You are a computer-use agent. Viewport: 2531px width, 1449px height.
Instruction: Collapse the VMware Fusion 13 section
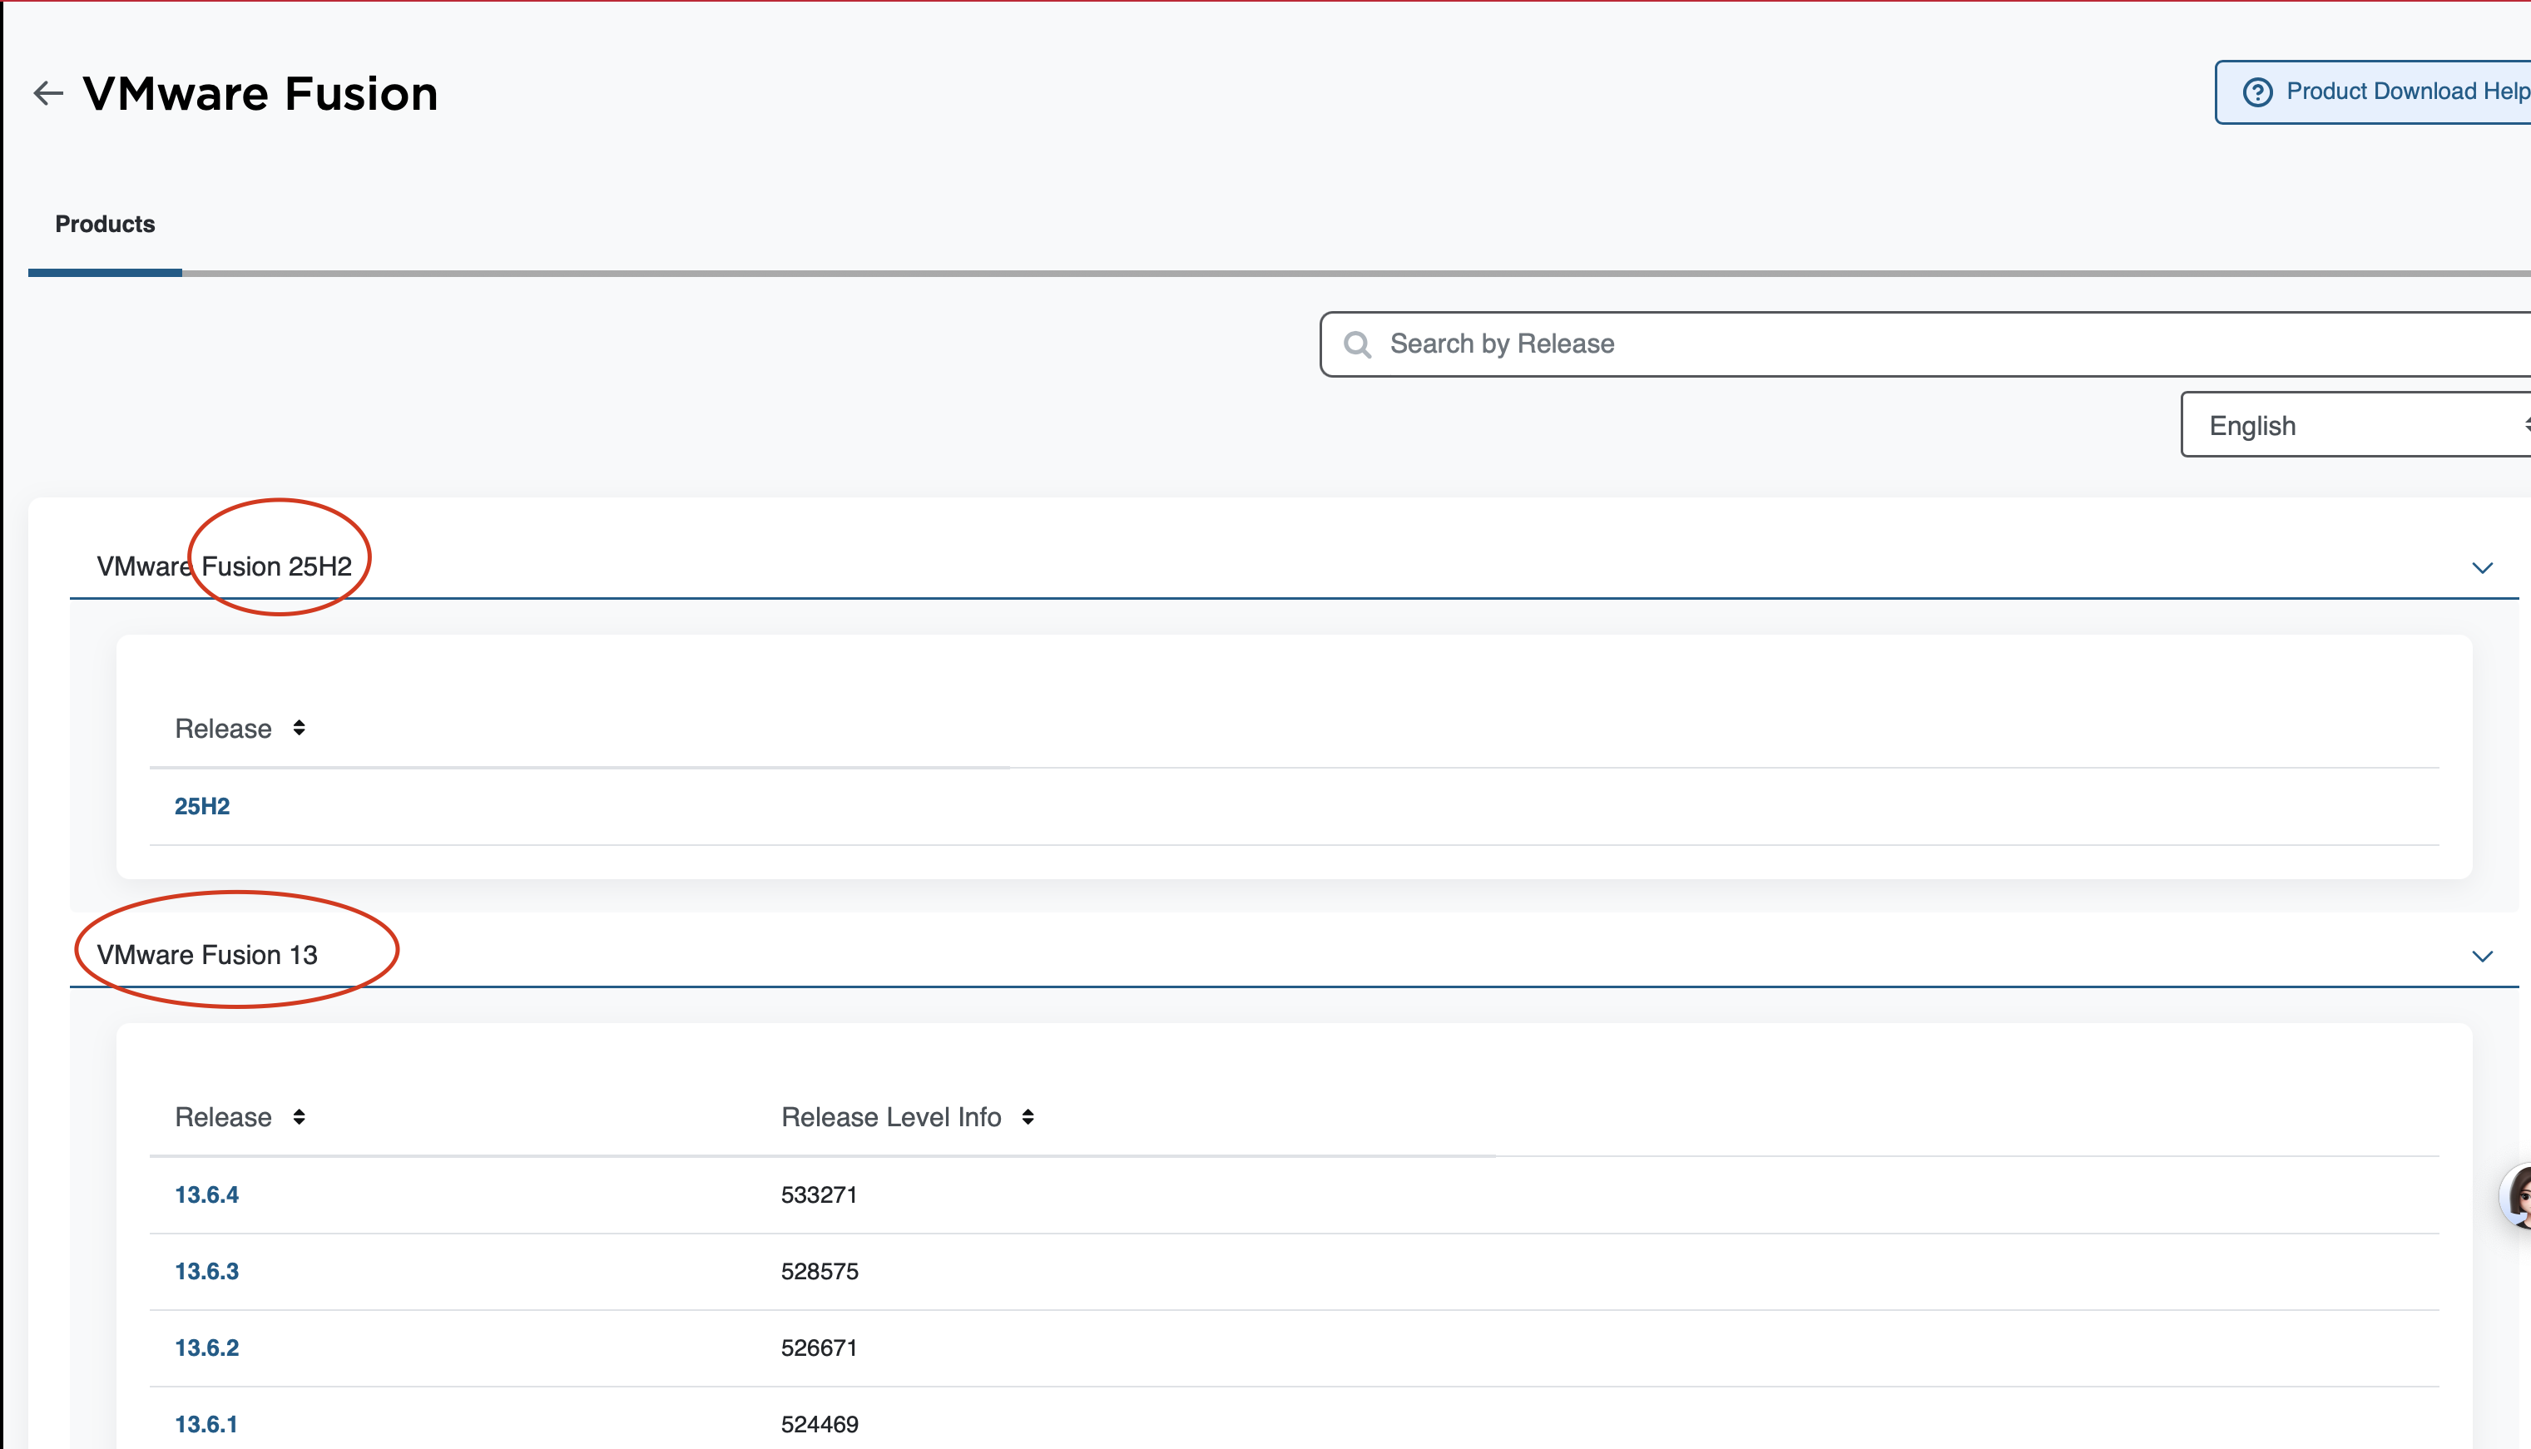point(2482,956)
